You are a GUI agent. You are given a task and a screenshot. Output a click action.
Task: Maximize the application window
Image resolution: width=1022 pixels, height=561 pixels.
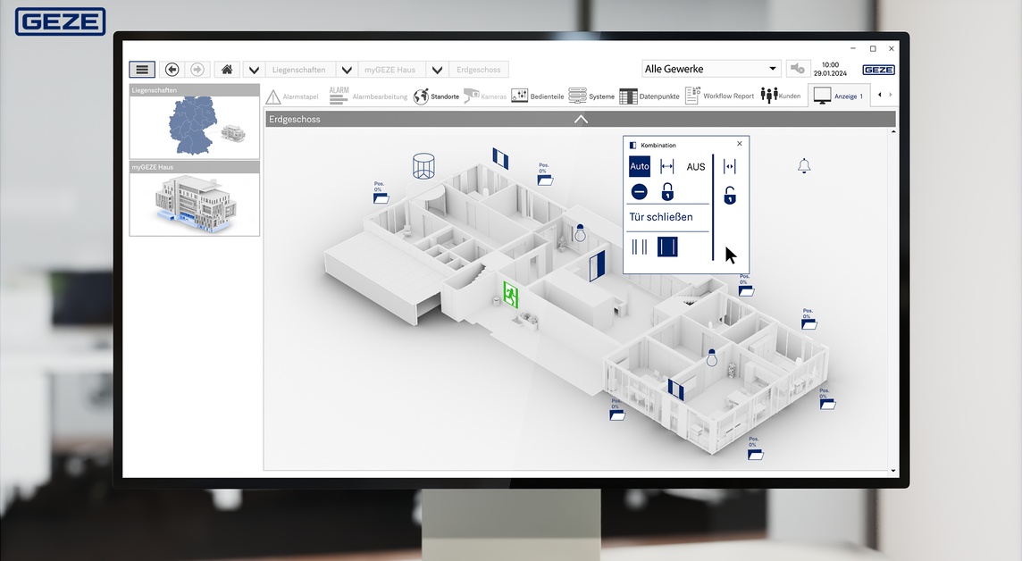(x=873, y=48)
